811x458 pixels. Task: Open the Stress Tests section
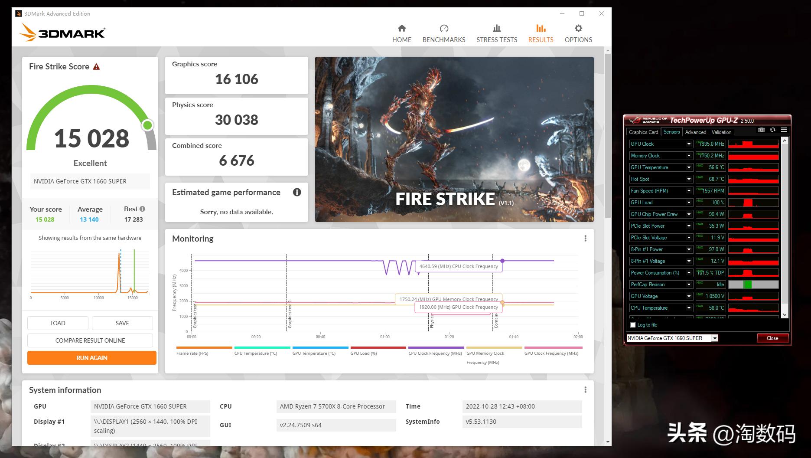tap(497, 33)
